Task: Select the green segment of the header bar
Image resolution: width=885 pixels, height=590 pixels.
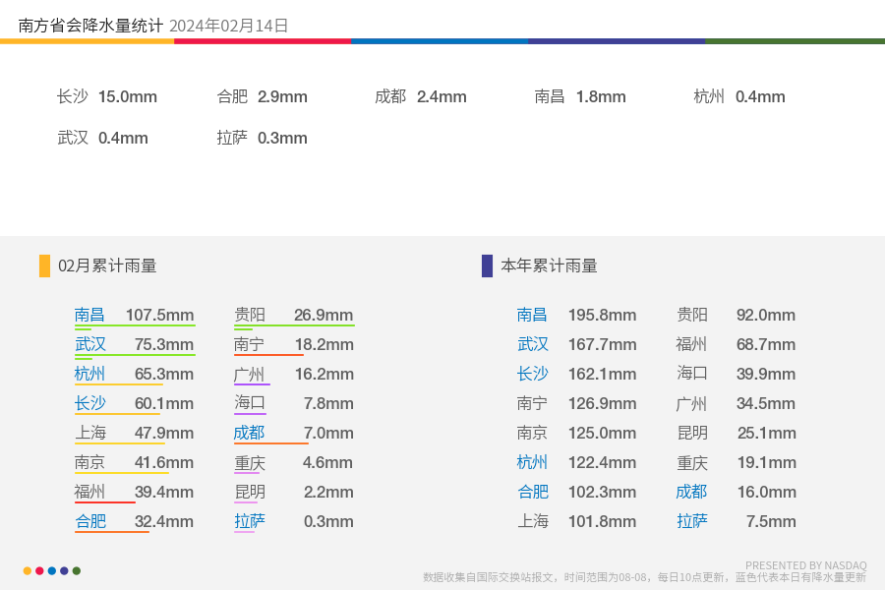Action: (x=795, y=41)
